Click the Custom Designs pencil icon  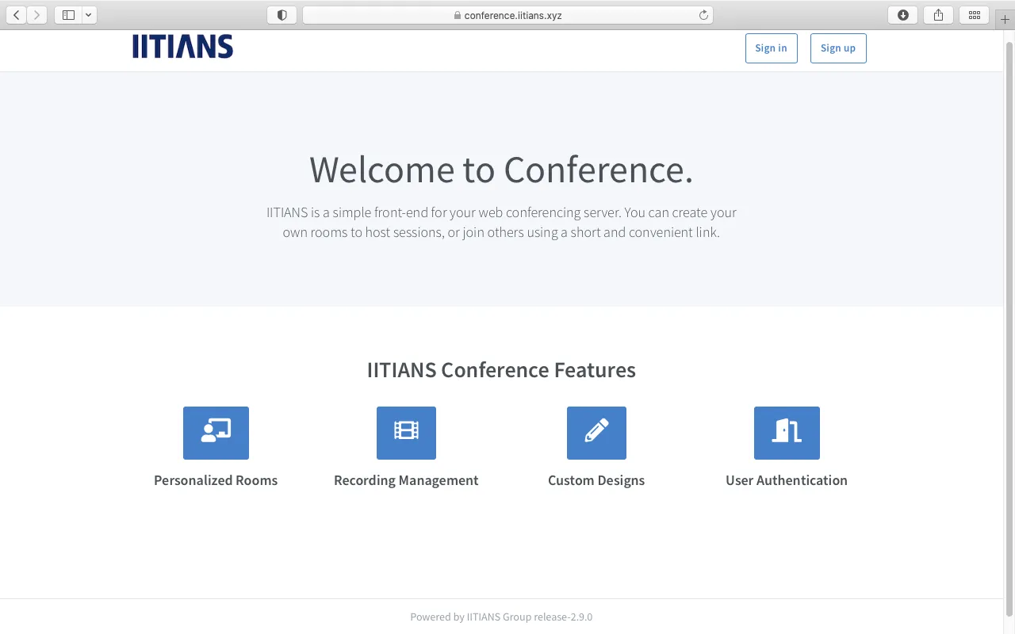(x=596, y=433)
